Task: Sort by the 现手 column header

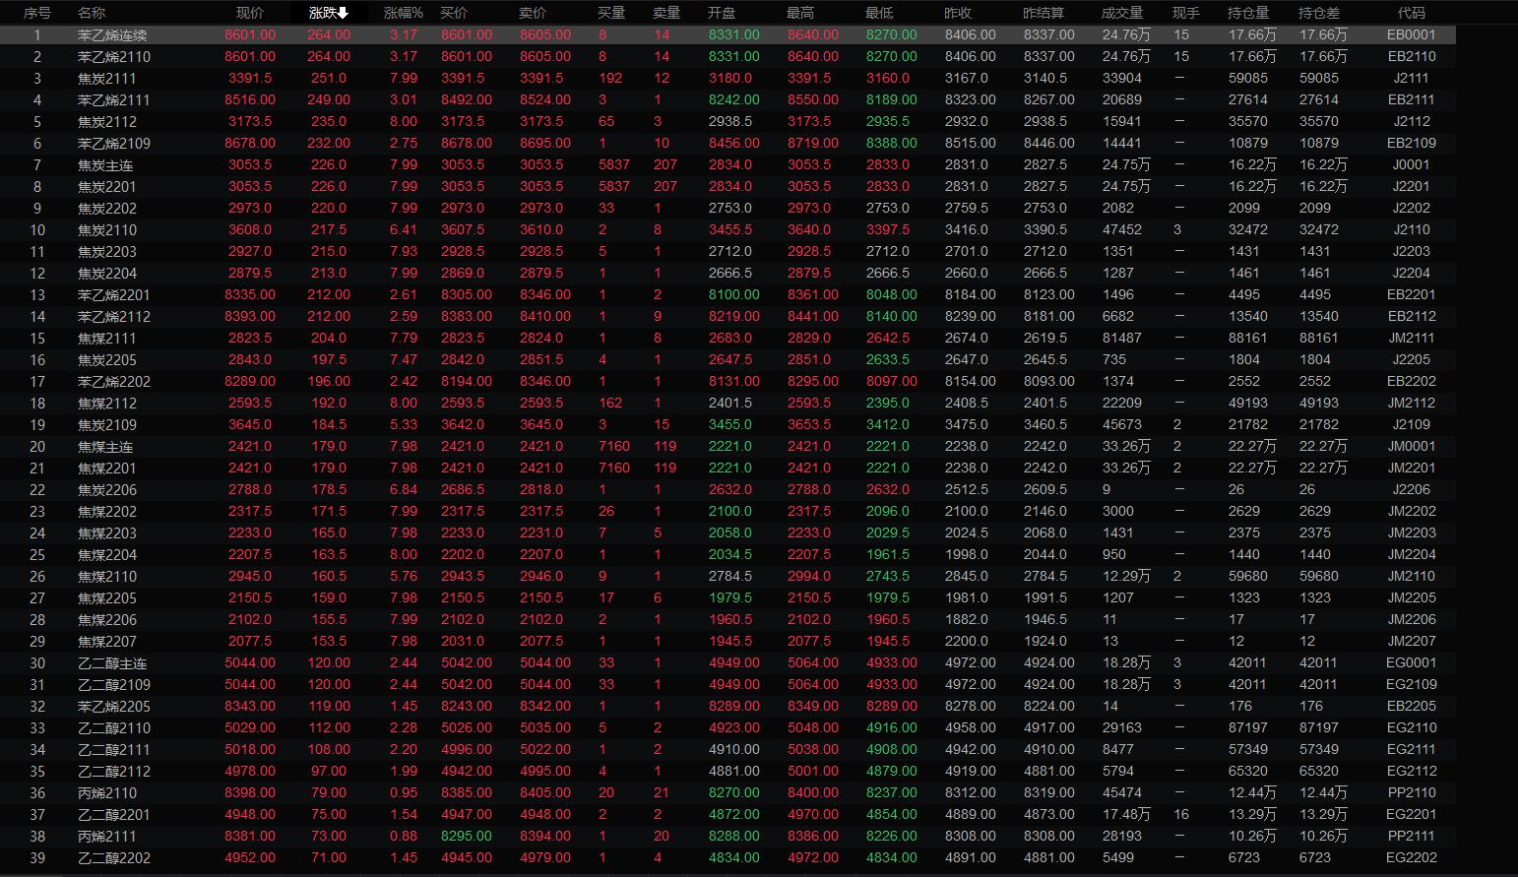Action: [x=1186, y=13]
